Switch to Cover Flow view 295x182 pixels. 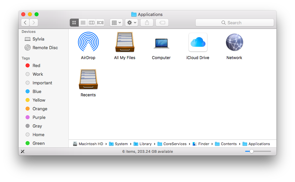100,23
